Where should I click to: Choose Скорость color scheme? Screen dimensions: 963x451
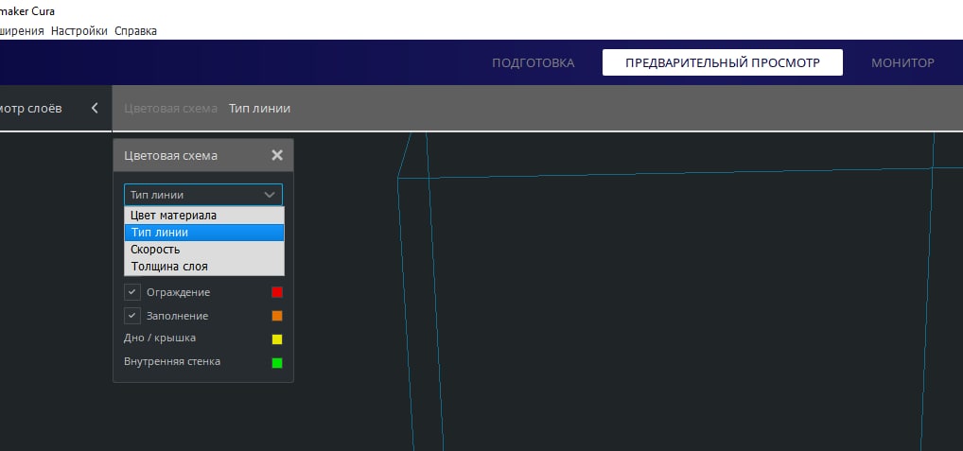(204, 250)
